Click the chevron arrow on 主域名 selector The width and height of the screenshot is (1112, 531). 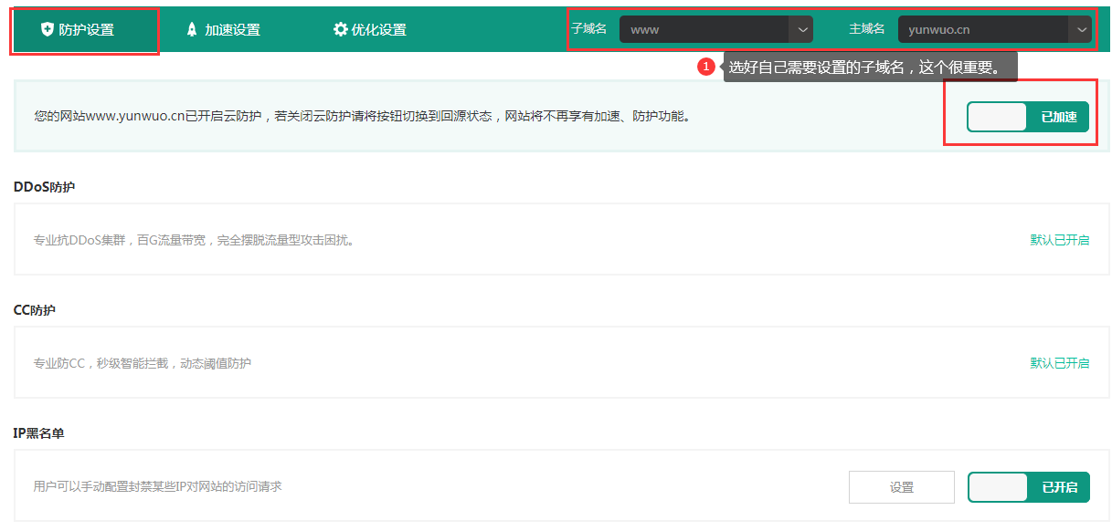[x=1082, y=28]
